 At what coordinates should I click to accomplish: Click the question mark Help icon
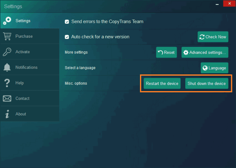(x=7, y=83)
